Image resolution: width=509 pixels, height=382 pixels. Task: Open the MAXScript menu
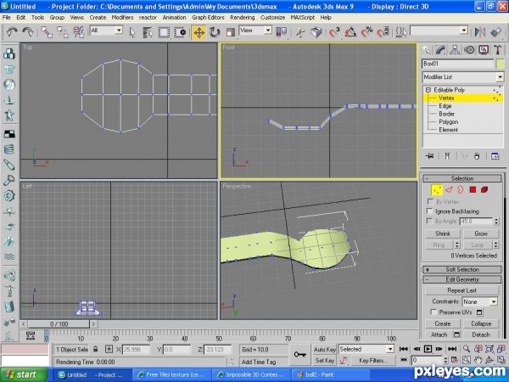coord(303,18)
